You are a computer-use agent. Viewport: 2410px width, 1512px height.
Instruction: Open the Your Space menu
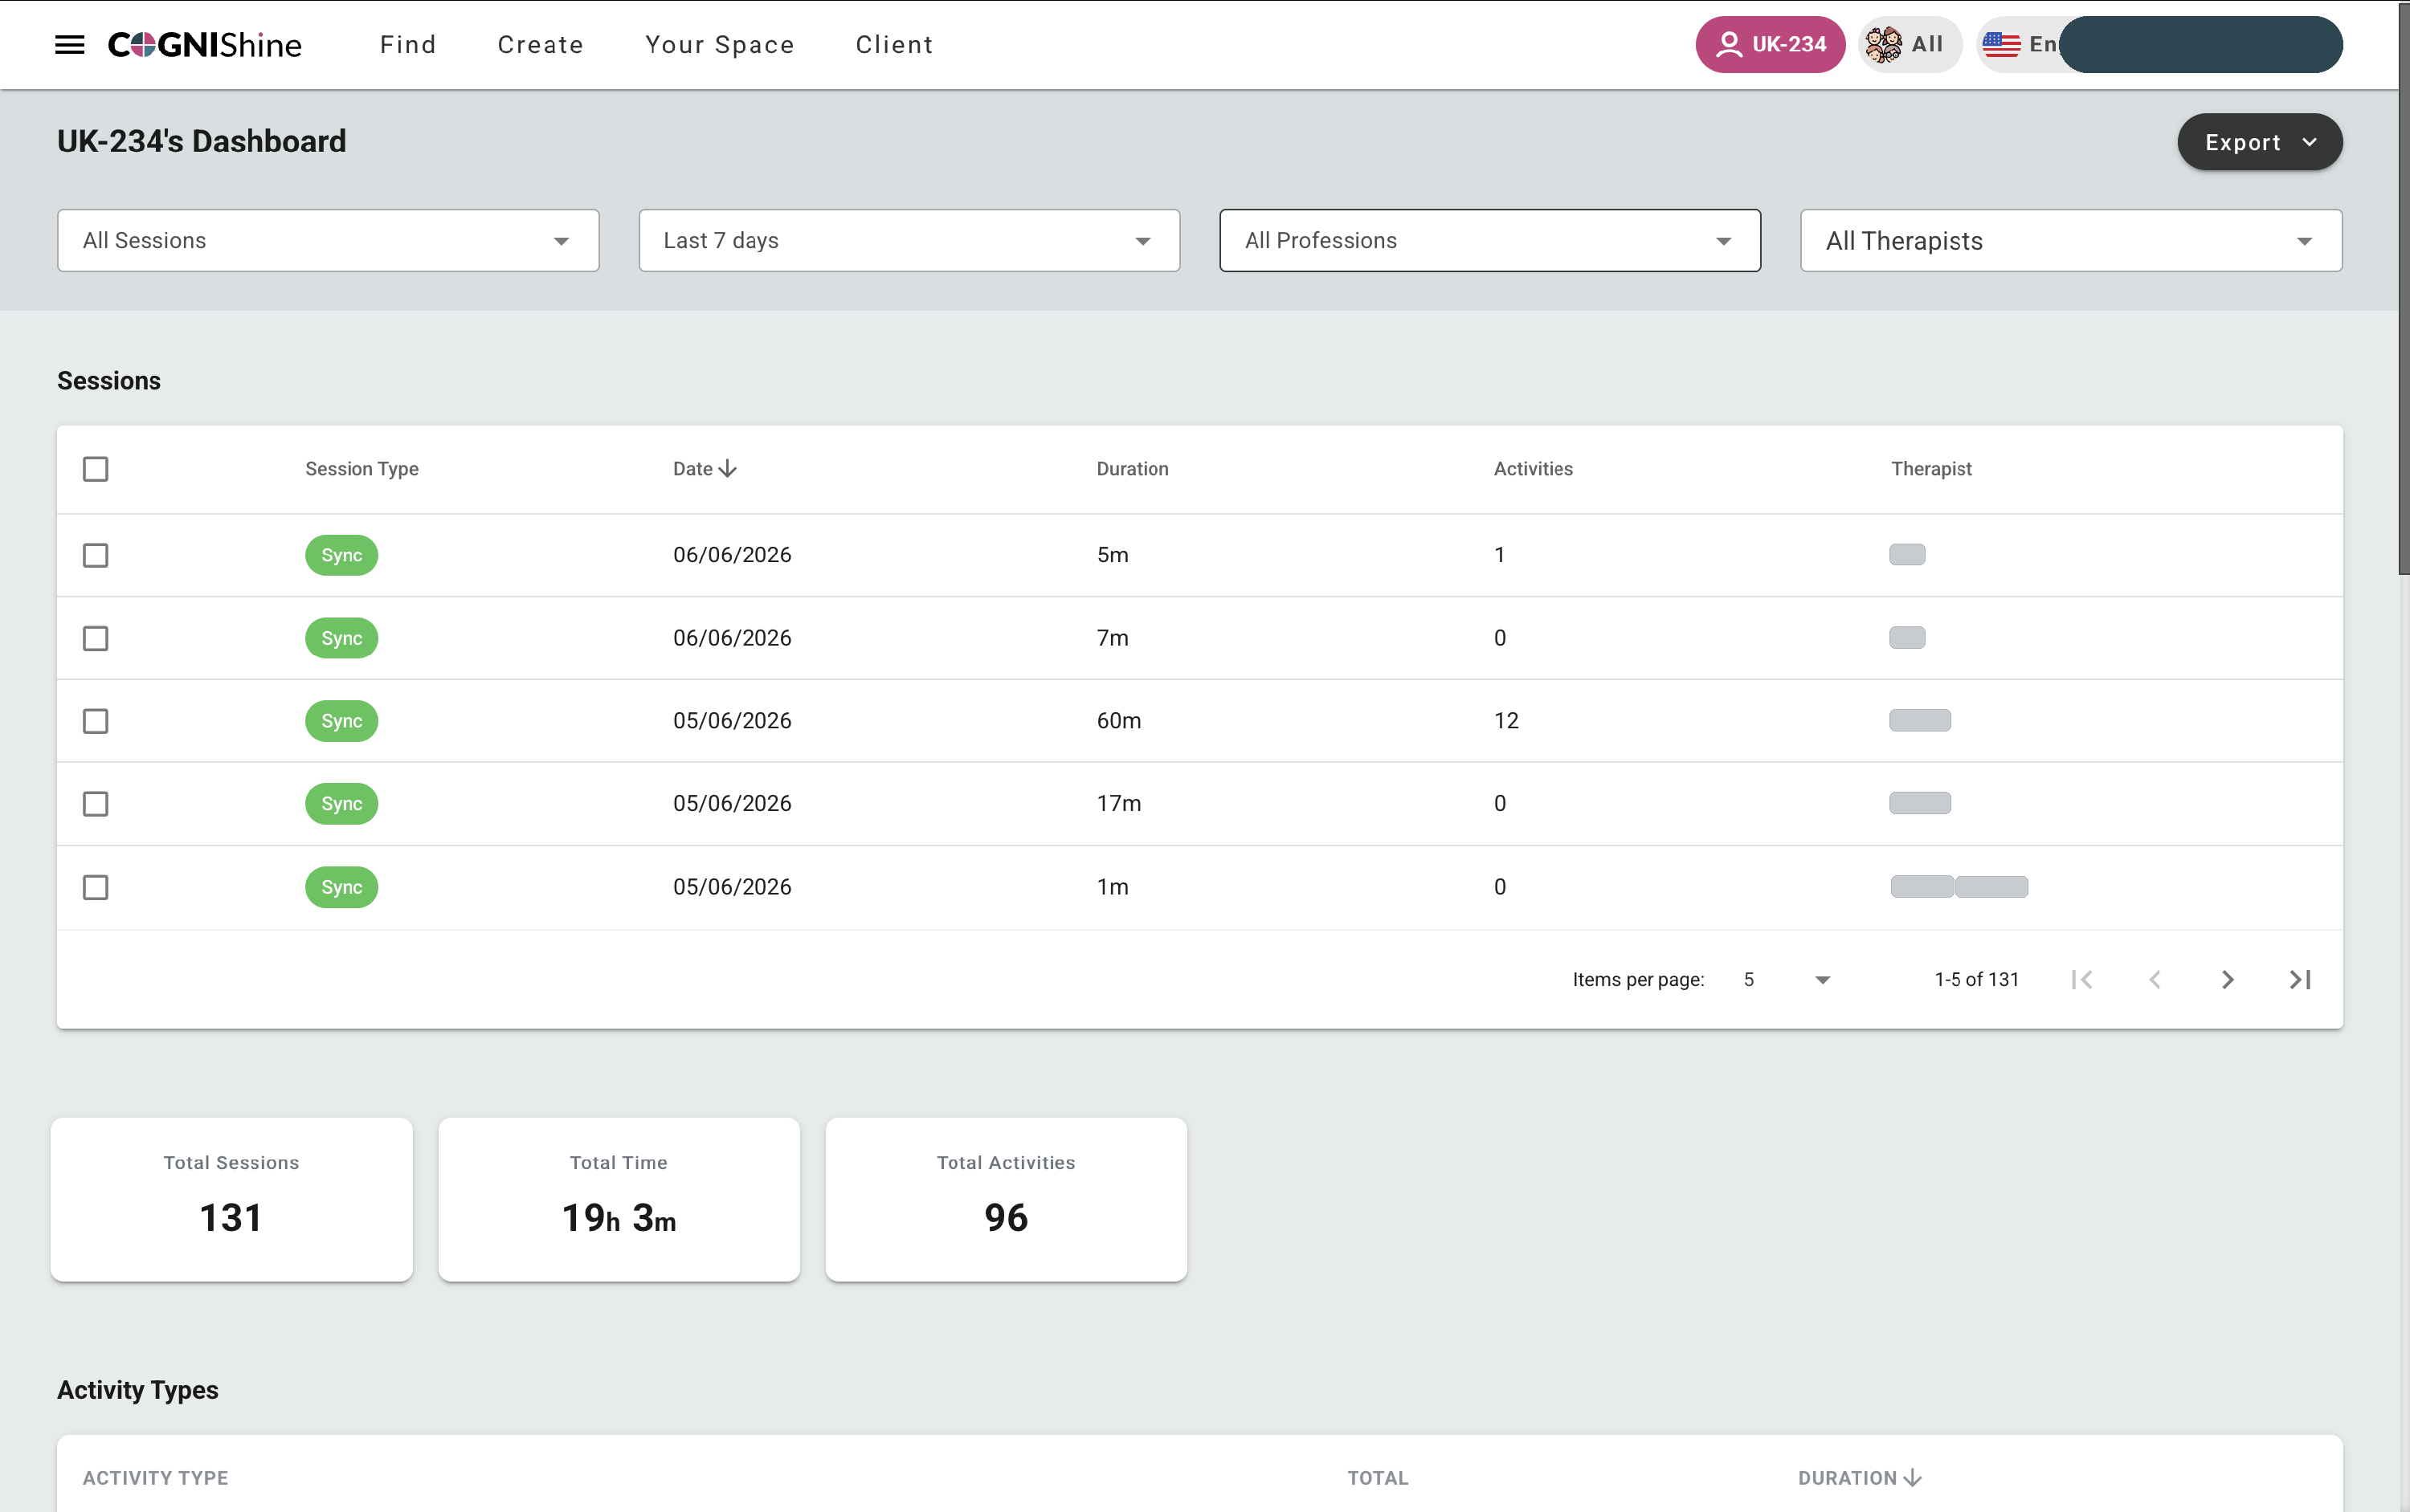click(719, 45)
